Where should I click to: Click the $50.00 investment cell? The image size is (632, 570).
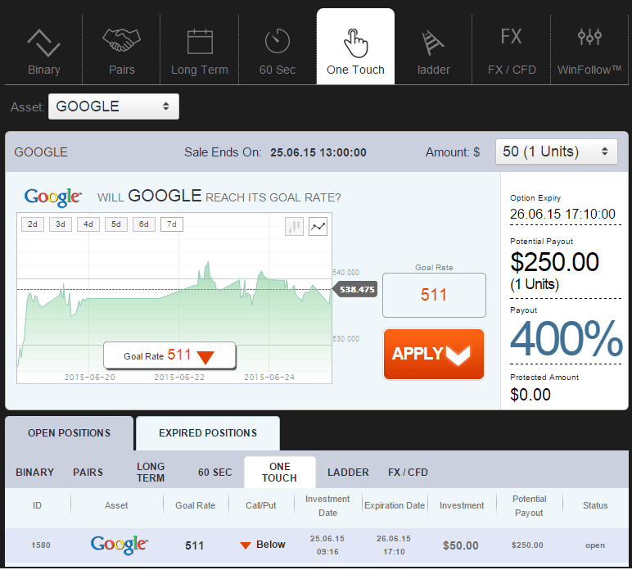461,545
